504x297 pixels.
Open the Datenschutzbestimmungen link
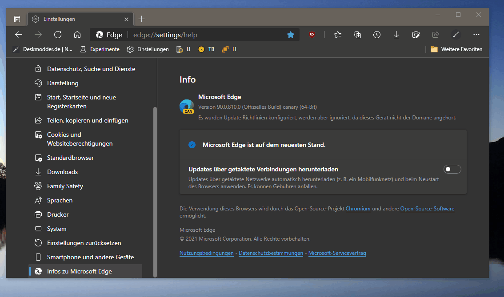tap(271, 253)
